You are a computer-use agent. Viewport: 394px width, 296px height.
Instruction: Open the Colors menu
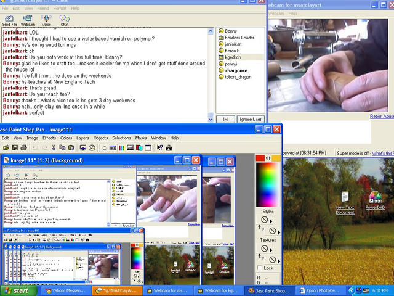pos(66,138)
